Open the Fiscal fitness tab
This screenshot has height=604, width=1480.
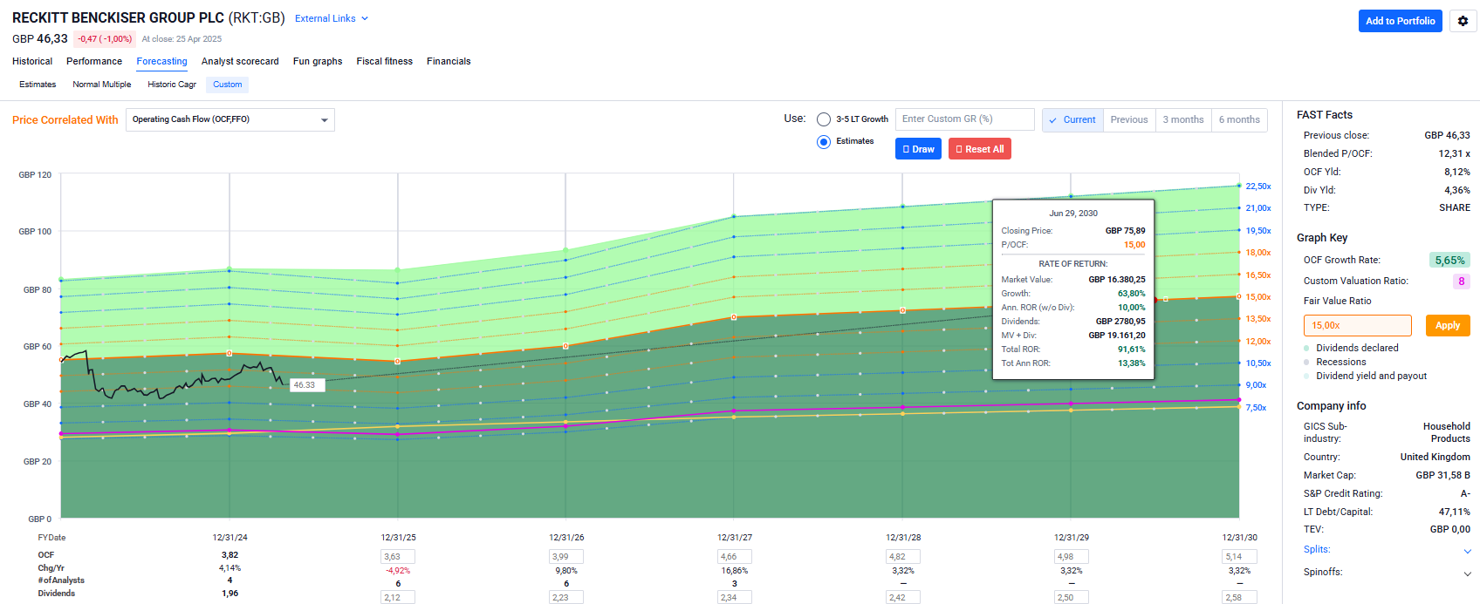point(385,61)
